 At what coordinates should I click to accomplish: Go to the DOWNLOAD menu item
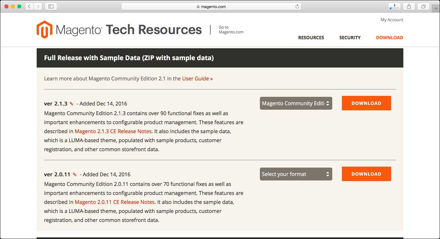tap(390, 38)
